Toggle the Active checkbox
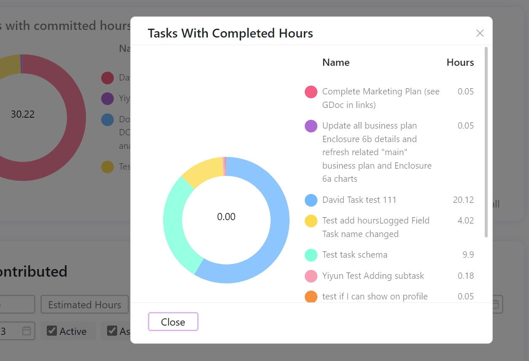The width and height of the screenshot is (529, 361). [x=52, y=331]
